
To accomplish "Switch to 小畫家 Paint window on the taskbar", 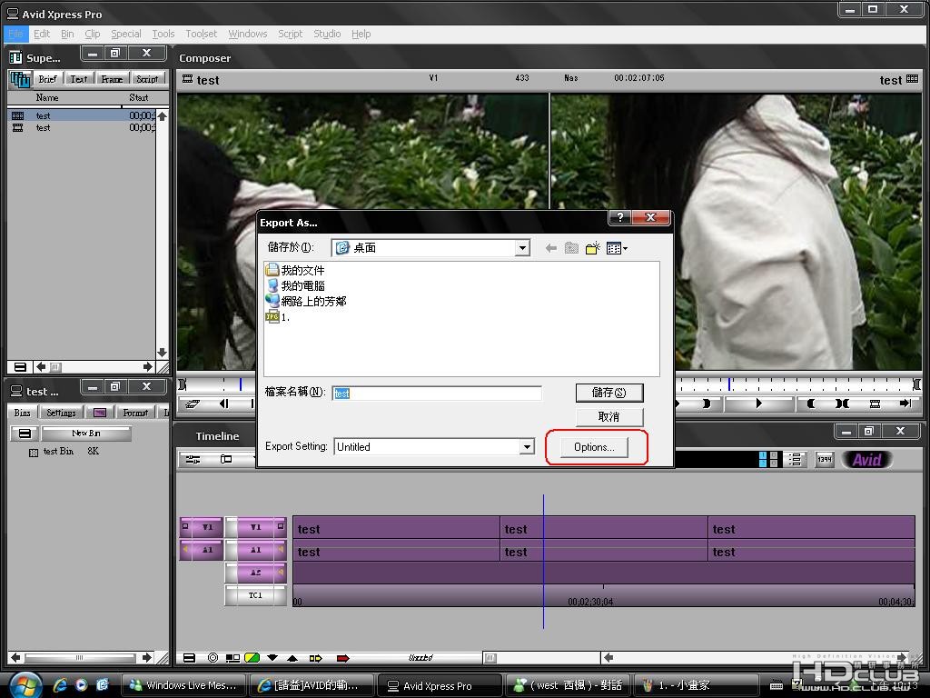I will [x=696, y=685].
